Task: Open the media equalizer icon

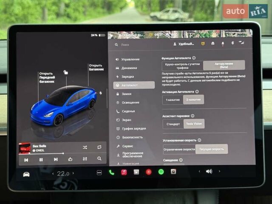Action: coord(85,159)
